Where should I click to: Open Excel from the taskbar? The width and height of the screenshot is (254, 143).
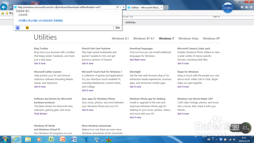[x=51, y=139]
